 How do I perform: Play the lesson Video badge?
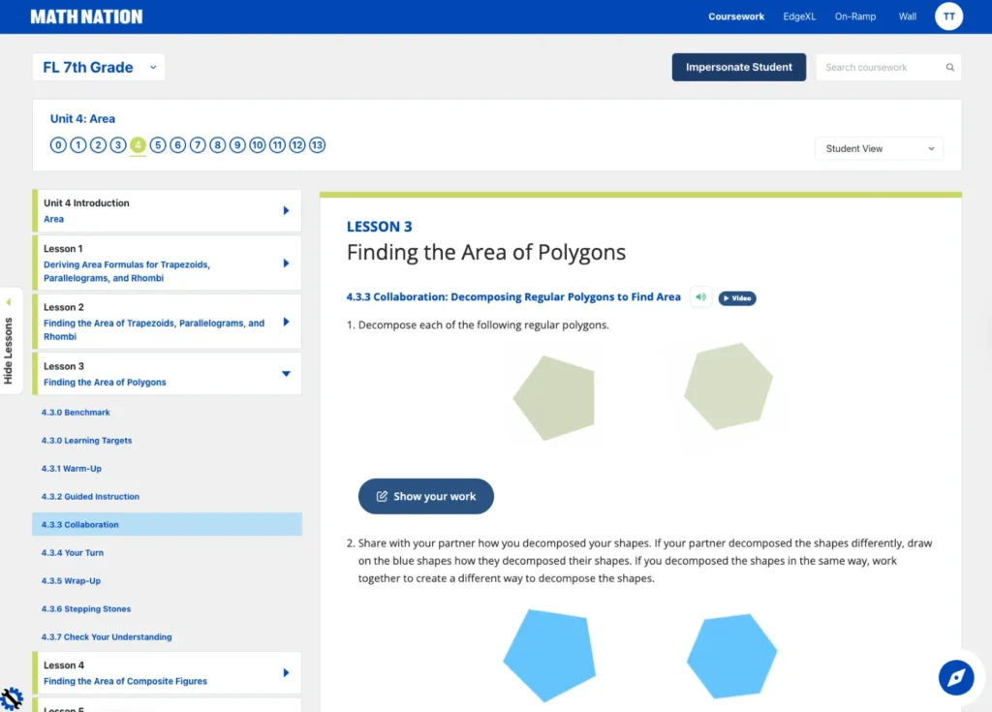click(737, 298)
